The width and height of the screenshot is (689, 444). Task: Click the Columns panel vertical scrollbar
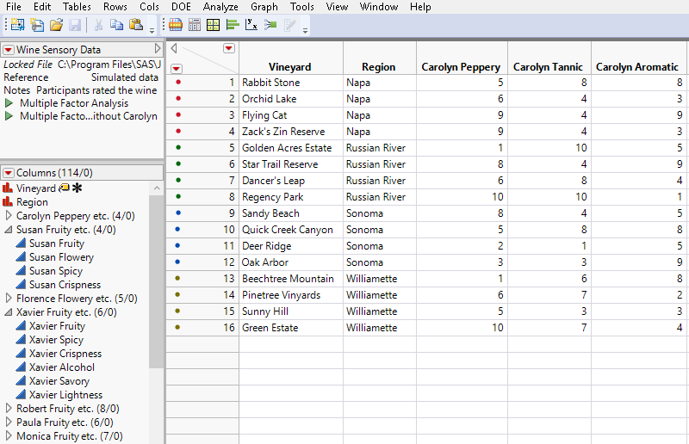pyautogui.click(x=156, y=281)
